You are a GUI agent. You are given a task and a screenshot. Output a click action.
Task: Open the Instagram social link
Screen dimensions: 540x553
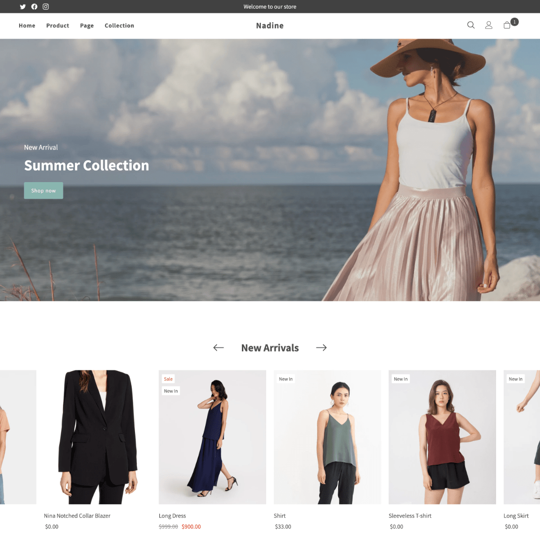coord(46,7)
